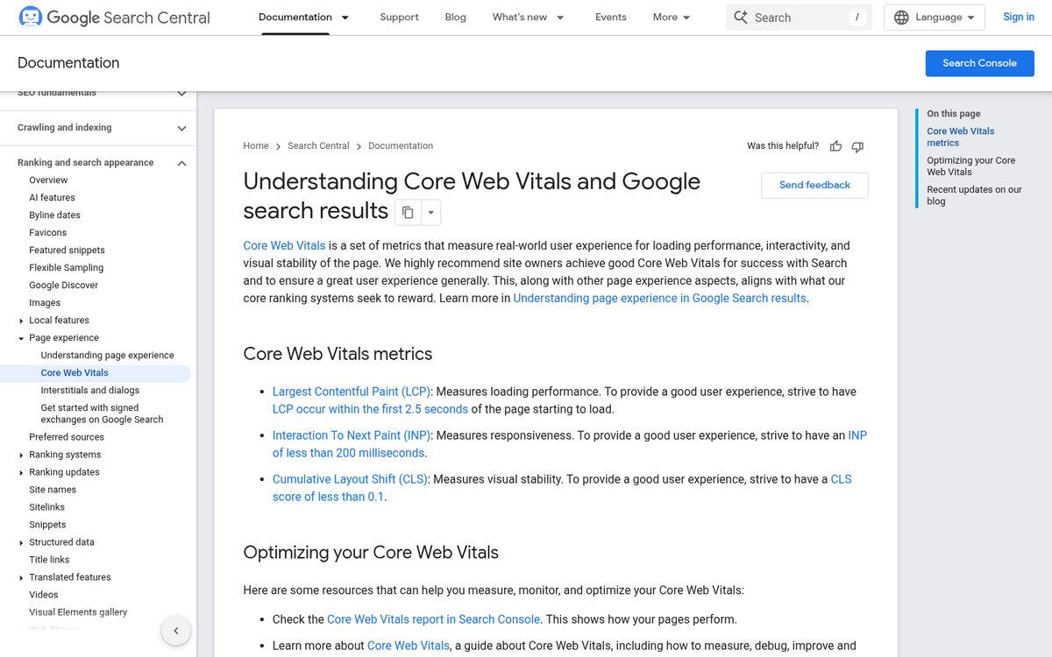Open the Events menu item
1052x657 pixels.
click(x=610, y=18)
